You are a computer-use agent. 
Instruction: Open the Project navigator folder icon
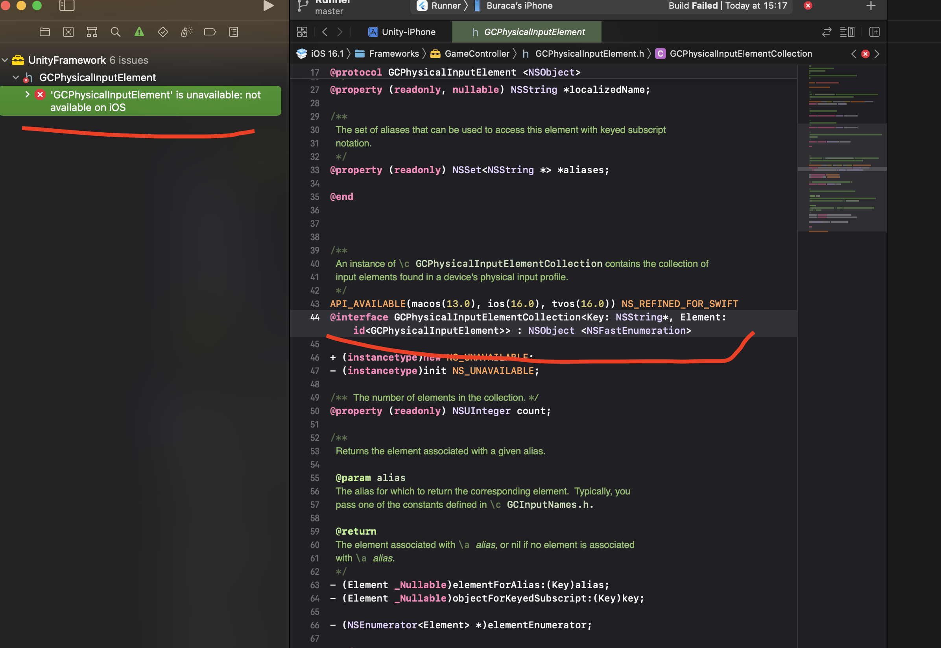tap(44, 31)
